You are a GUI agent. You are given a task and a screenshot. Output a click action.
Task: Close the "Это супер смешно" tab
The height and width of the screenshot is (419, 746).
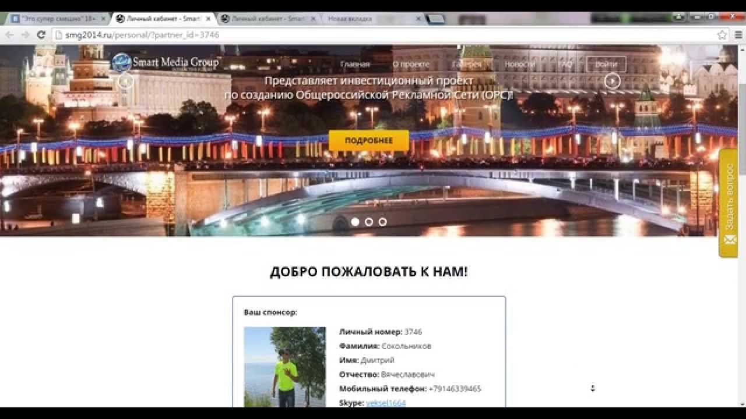103,19
